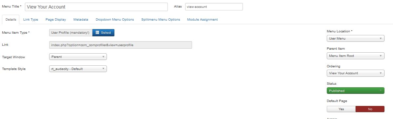
Task: Click the User Profile (mandatory!) type field
Action: (71, 32)
